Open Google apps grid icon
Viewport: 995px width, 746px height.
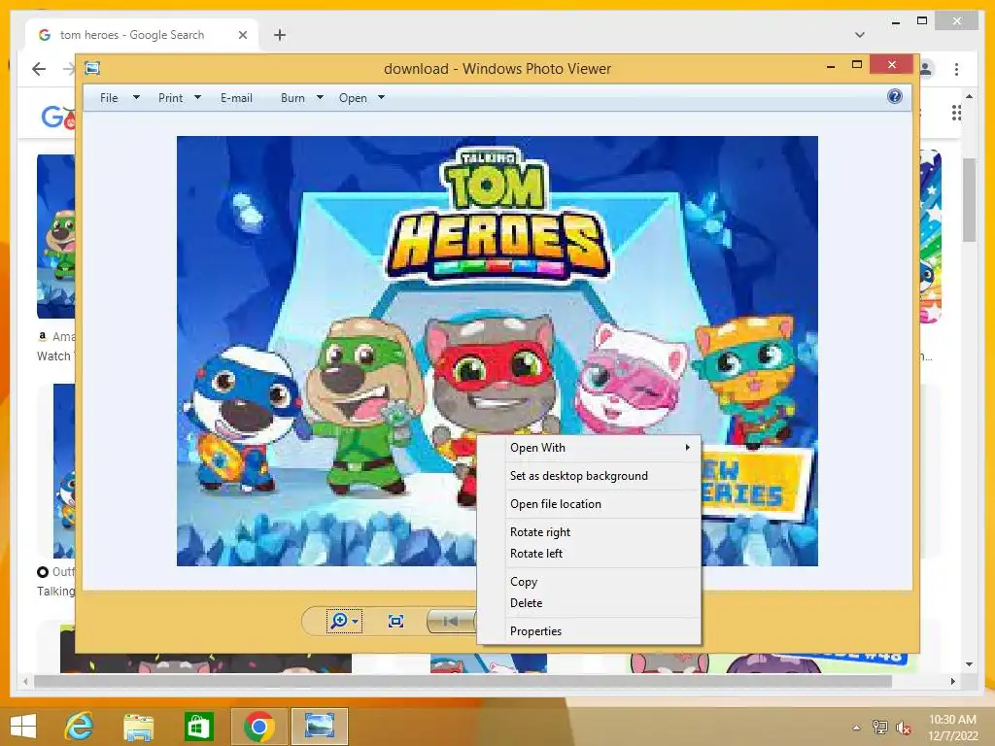tap(956, 113)
